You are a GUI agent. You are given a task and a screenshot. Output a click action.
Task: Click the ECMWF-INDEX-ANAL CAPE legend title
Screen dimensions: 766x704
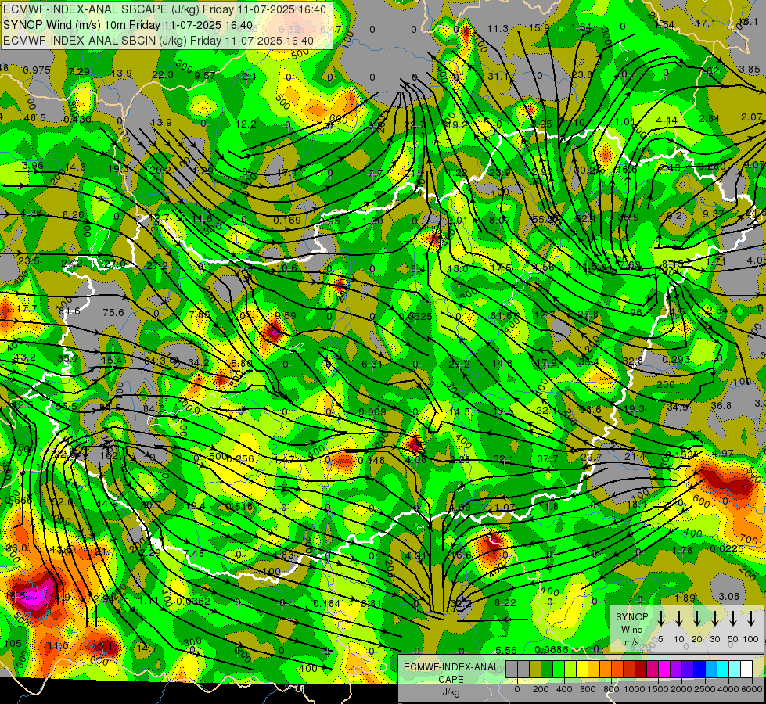451,673
